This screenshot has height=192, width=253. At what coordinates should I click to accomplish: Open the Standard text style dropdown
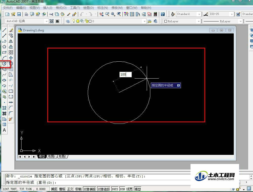pyautogui.click(x=199, y=14)
